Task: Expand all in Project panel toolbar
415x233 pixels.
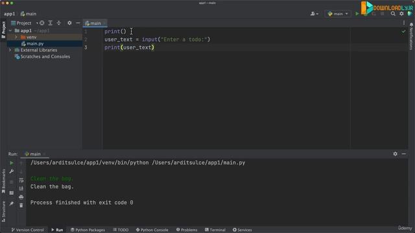Action: click(x=51, y=23)
